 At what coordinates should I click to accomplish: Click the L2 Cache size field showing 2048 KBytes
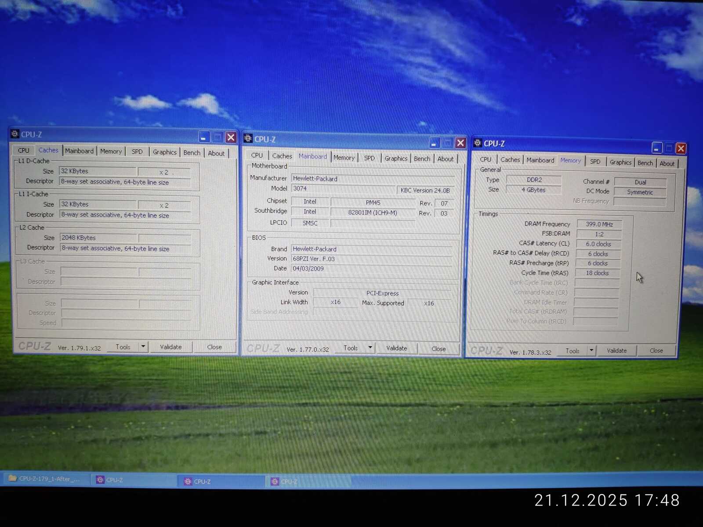(x=98, y=238)
